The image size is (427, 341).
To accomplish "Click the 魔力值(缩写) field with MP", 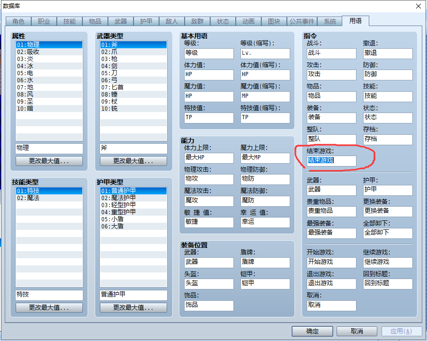I will click(265, 96).
